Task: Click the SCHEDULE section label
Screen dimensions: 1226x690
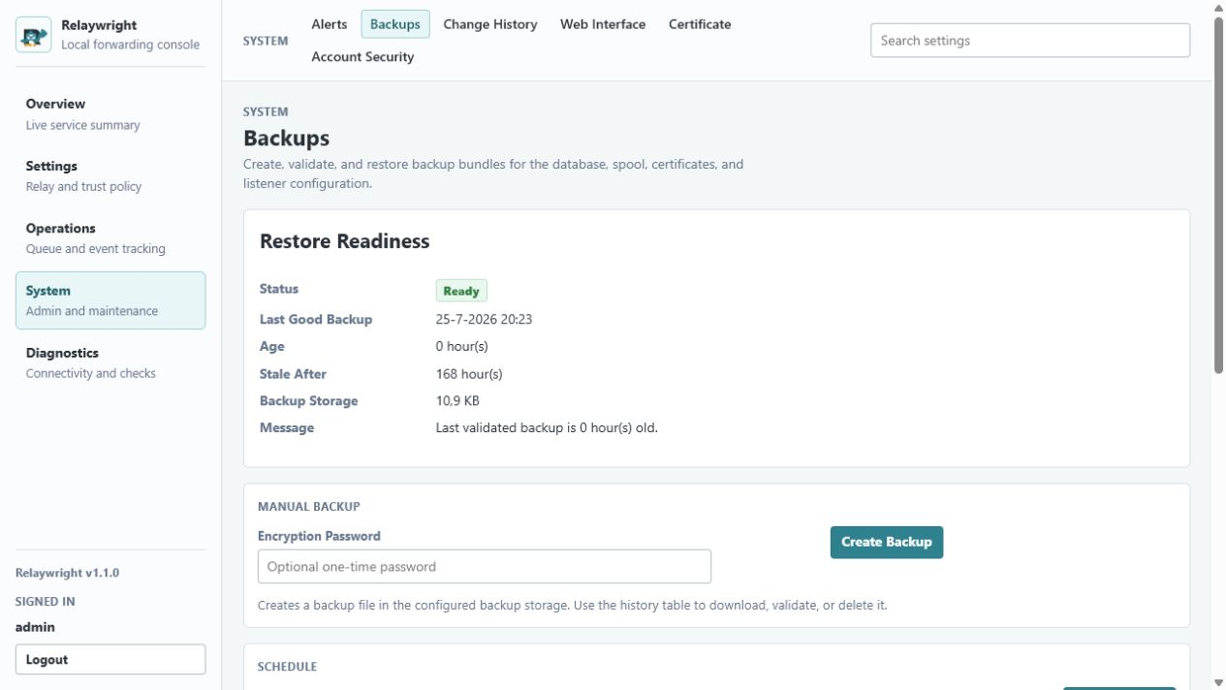Action: pyautogui.click(x=287, y=667)
